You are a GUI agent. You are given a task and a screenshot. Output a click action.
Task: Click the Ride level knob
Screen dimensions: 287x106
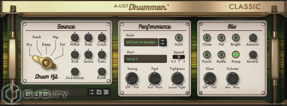(x=88, y=37)
